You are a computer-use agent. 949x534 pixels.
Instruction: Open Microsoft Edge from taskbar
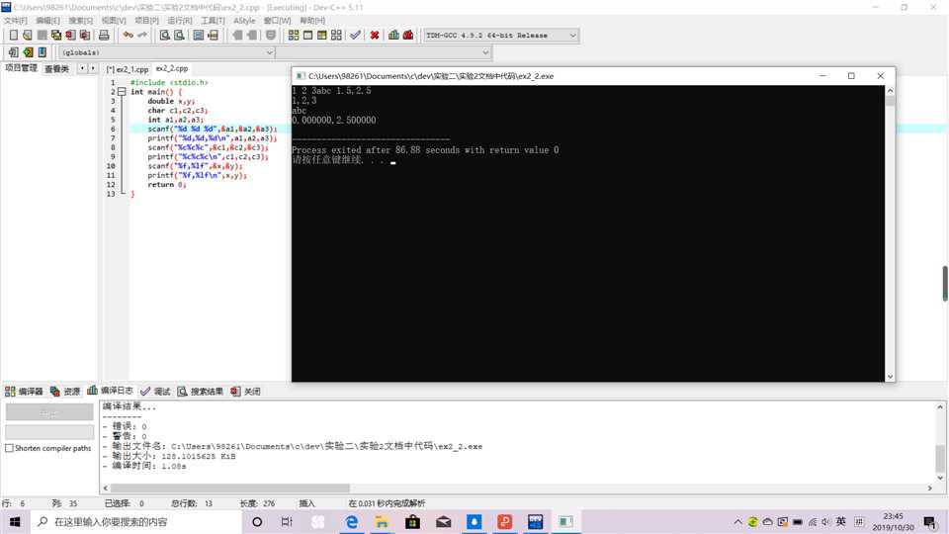click(351, 521)
